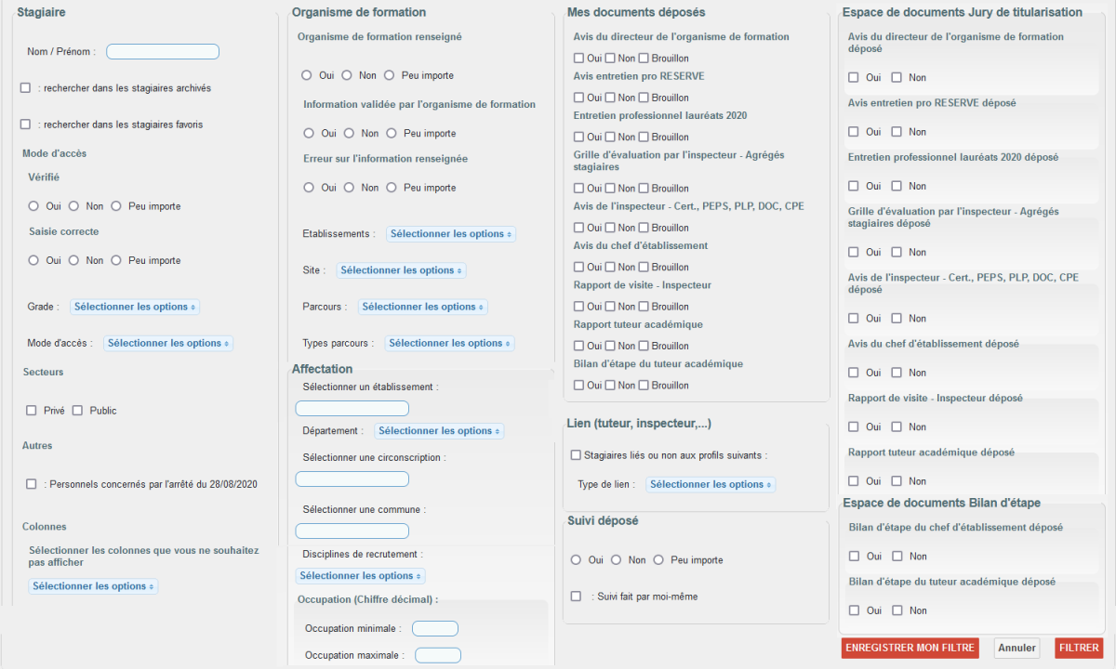Click the red Filtrer button

(1079, 649)
